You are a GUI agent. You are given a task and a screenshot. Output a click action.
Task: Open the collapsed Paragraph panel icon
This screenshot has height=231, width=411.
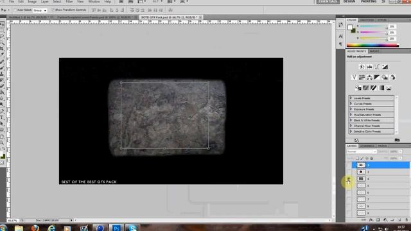click(340, 44)
